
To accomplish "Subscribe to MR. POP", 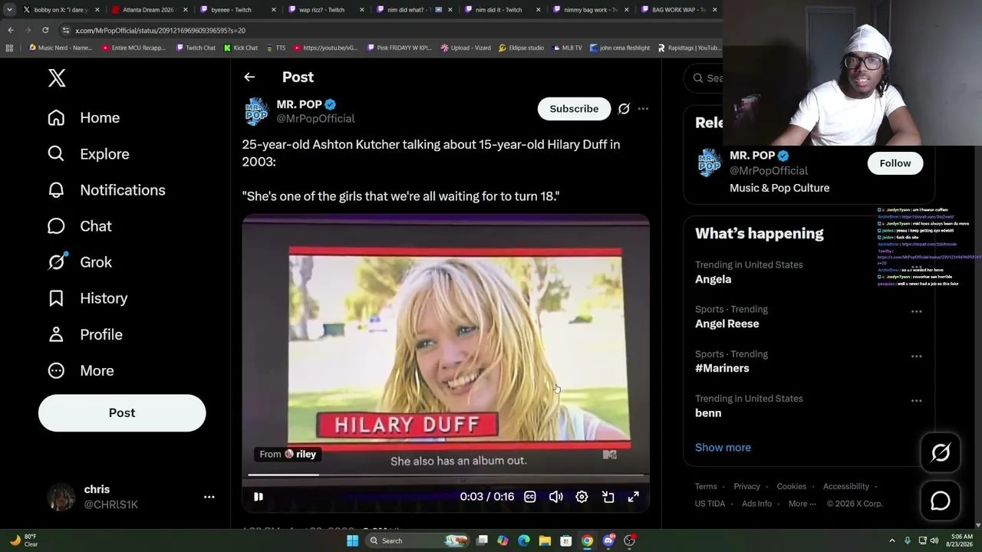I will 574,109.
